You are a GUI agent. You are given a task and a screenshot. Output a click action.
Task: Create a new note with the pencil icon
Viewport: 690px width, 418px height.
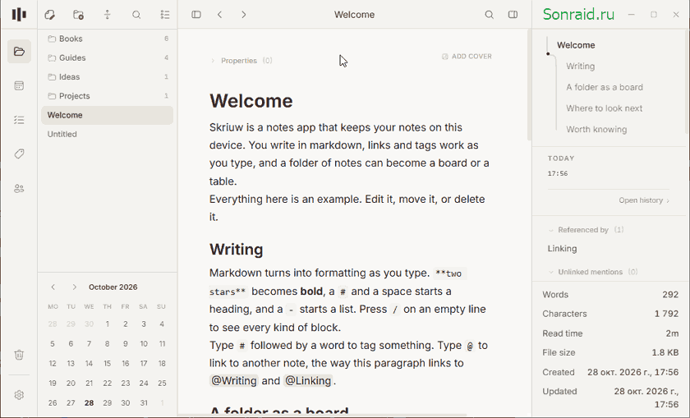pos(50,15)
